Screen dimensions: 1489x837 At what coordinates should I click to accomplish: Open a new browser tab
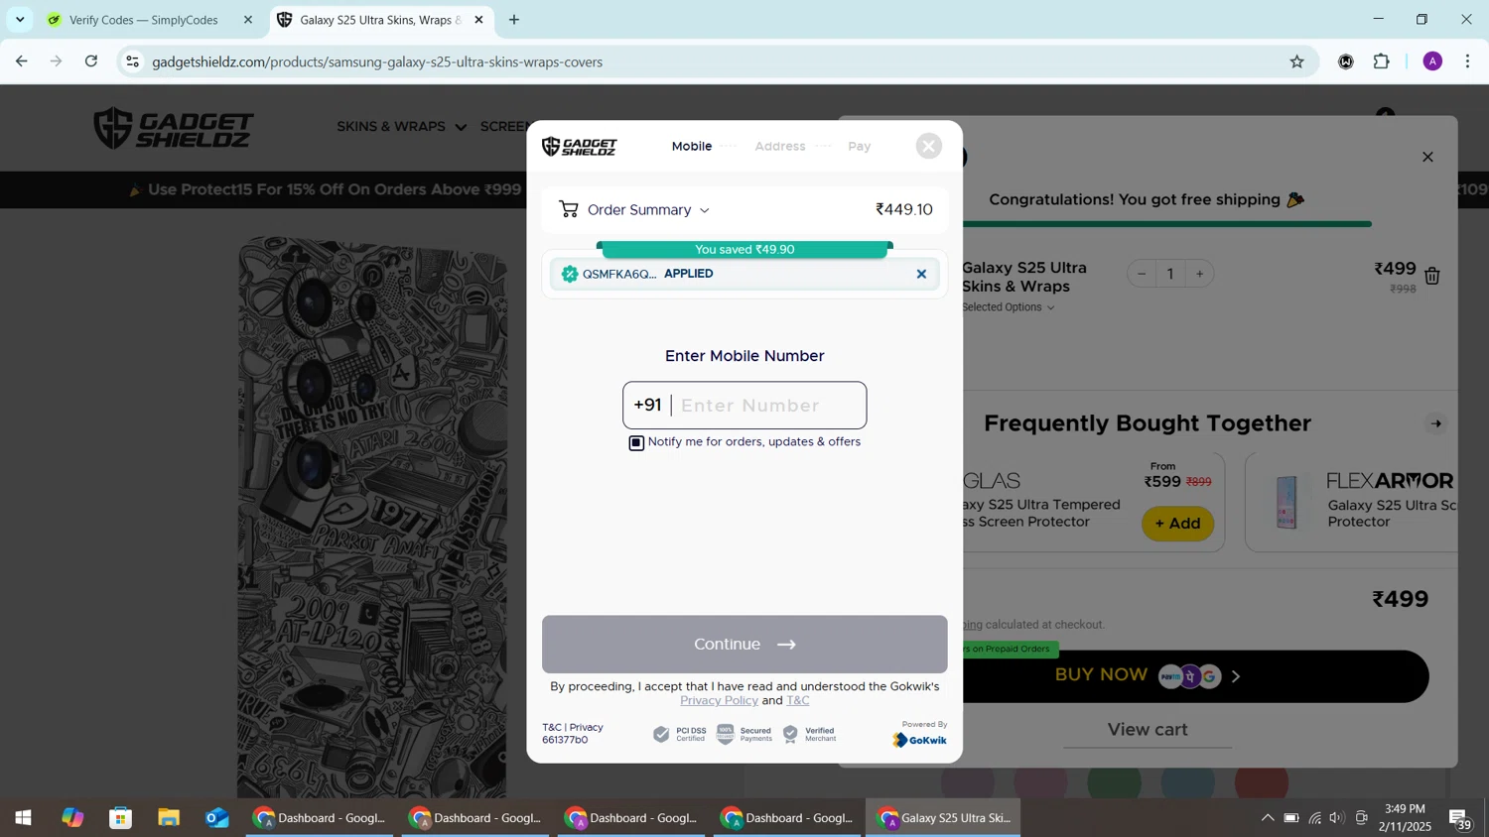[514, 20]
